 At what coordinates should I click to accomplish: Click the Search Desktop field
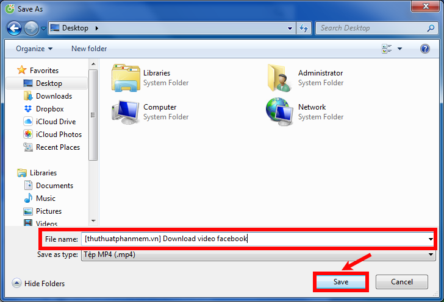[371, 28]
